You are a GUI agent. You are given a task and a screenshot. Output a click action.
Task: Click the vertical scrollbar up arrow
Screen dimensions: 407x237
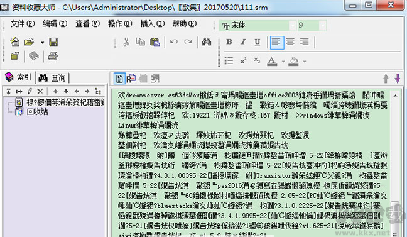coord(395,96)
